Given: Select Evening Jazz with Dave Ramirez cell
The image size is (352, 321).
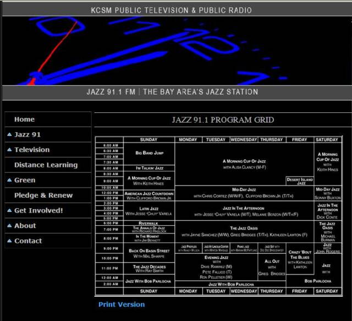Looking at the screenshot, I should pos(216,267).
